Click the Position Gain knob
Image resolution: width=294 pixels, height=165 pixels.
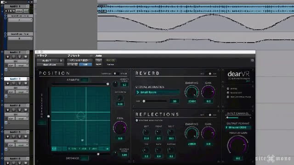pyautogui.click(x=120, y=128)
